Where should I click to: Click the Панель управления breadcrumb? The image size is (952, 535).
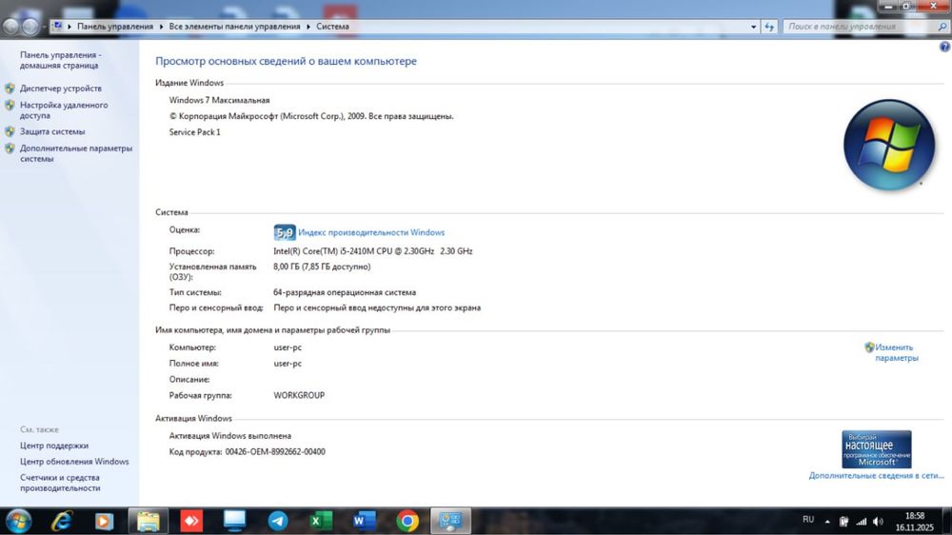tap(115, 27)
